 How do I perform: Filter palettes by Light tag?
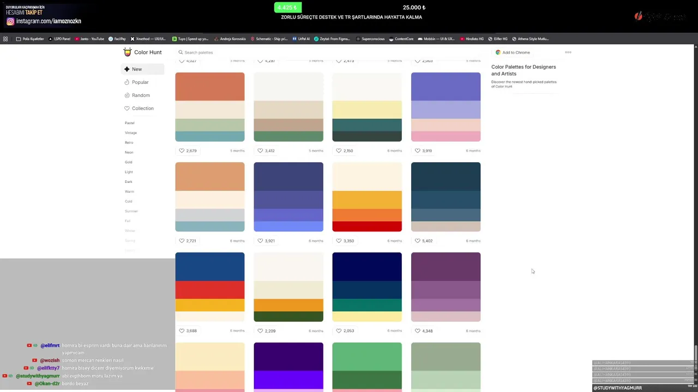pos(129,172)
